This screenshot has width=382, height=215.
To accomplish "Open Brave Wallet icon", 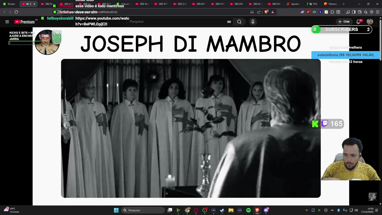I will 360,12.
